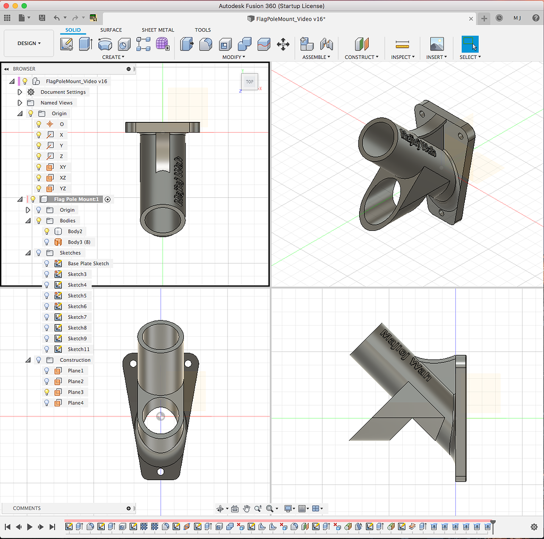This screenshot has height=539, width=544.
Task: Select the Flag Pole Mount:1 component
Action: 76,199
